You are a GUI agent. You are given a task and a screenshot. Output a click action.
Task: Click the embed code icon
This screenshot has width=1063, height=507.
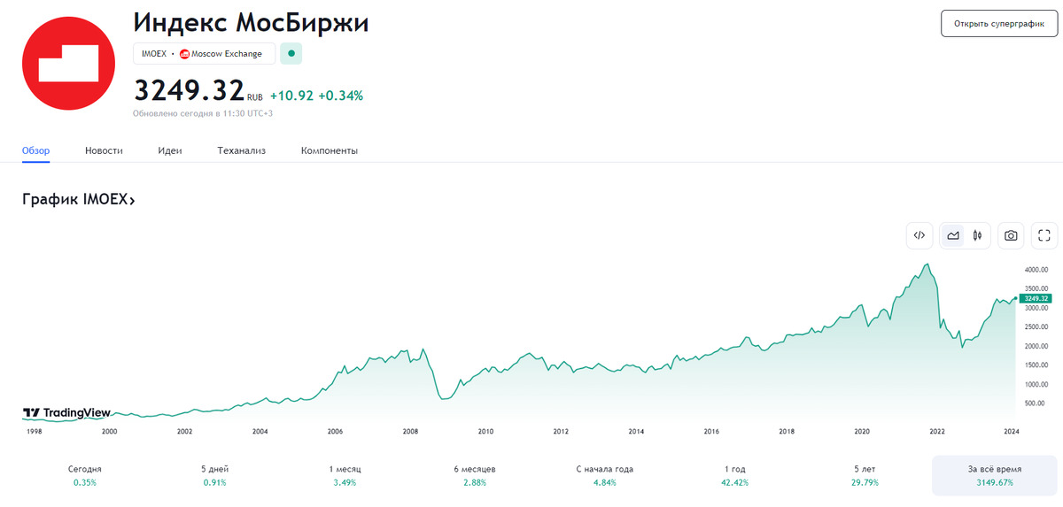point(919,235)
